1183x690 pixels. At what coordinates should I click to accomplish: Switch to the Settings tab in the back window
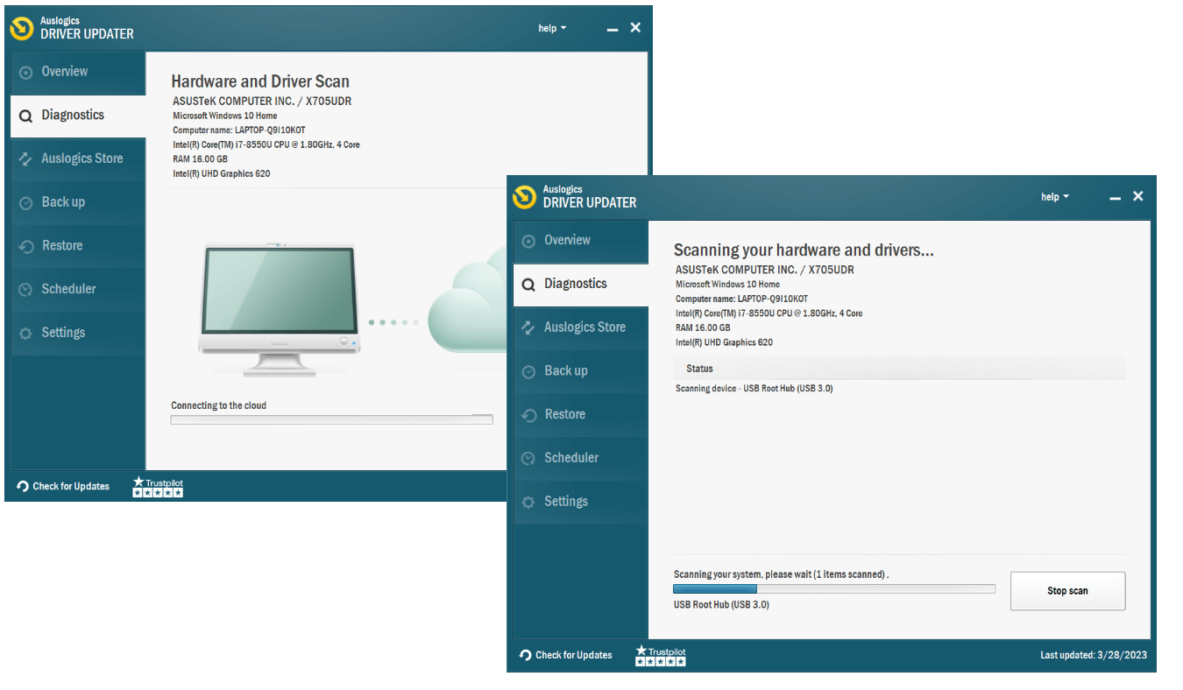pyautogui.click(x=63, y=333)
